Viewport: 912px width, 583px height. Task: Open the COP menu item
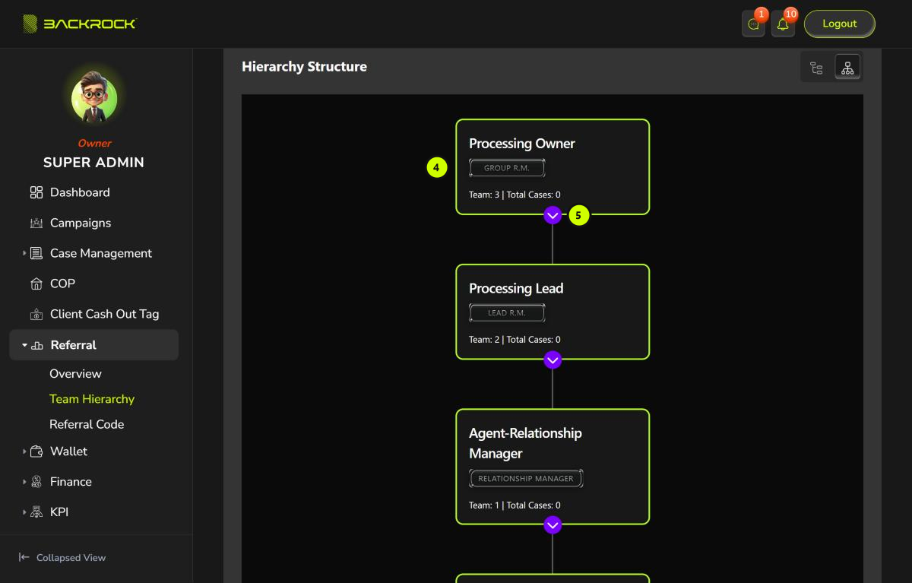point(62,284)
